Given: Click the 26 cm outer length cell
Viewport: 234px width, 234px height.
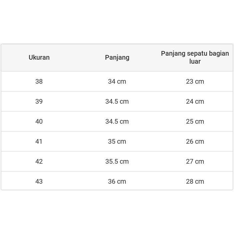Looking at the screenshot, I should [x=195, y=141].
